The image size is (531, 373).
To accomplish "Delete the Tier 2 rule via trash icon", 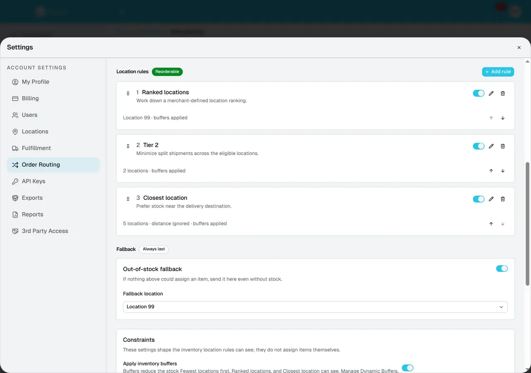I will [x=503, y=146].
